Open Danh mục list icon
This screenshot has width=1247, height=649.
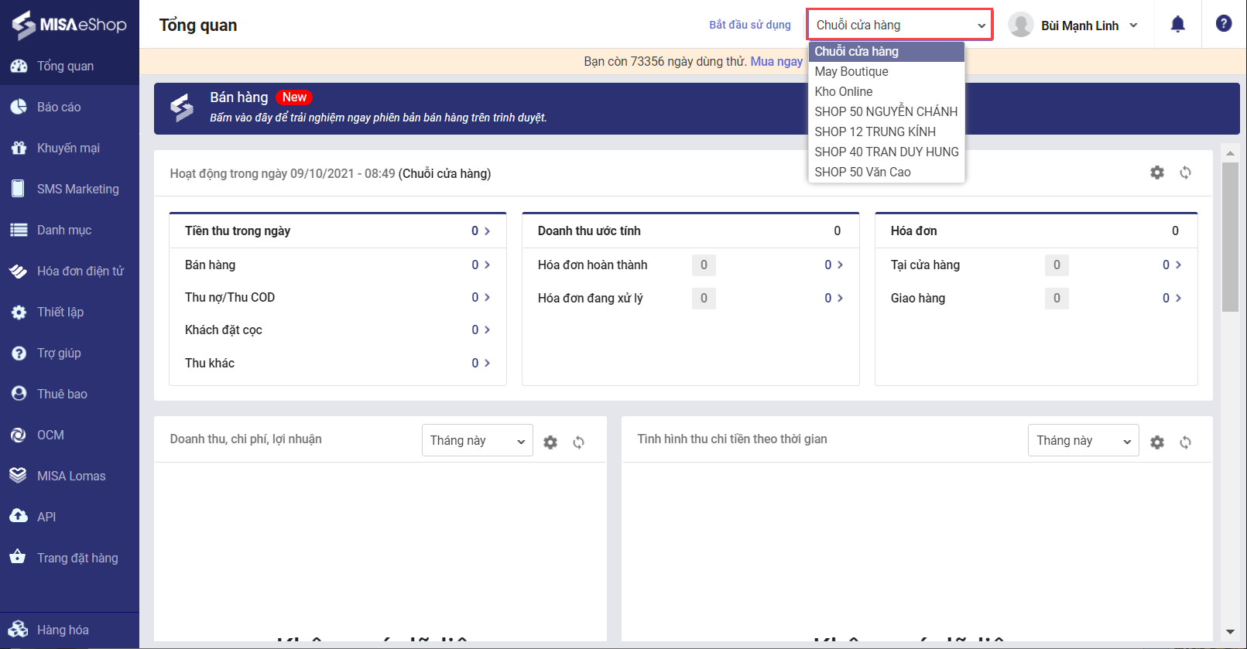(x=19, y=230)
